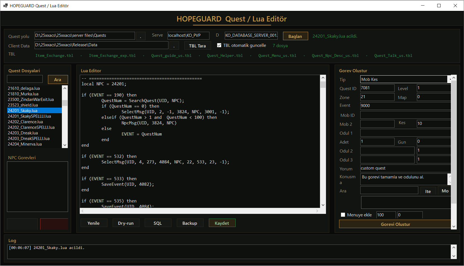Click Lua editor vertical scrollbar up arrow
This screenshot has height=266, width=464.
(323, 78)
